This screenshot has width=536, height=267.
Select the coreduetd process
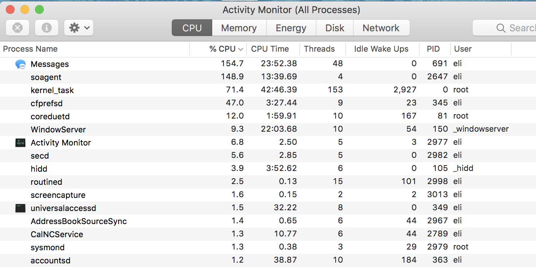50,116
